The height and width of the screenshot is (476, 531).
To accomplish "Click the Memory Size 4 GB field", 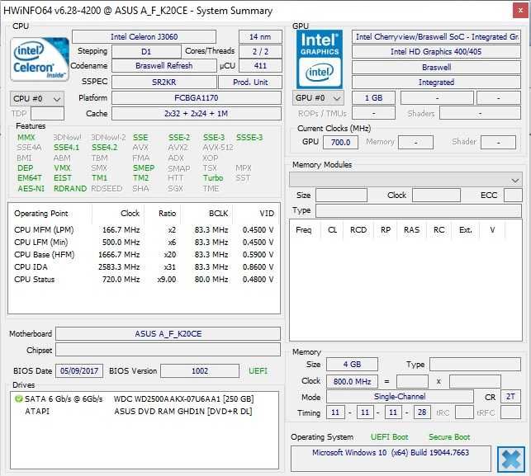I will click(x=352, y=365).
